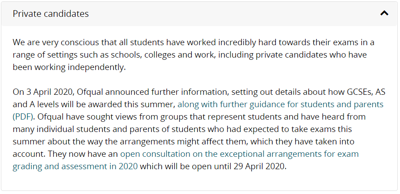
Task: Click the phrase 'They now have an'
Action: [83, 154]
